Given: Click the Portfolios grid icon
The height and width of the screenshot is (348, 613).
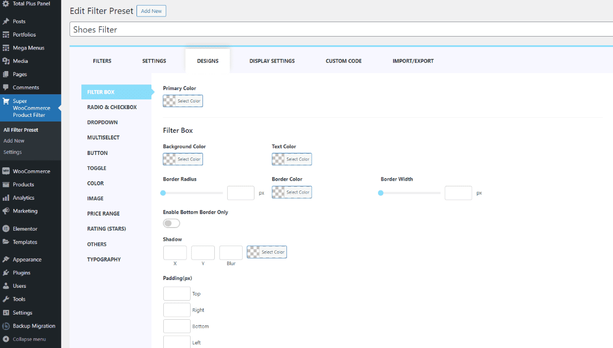Looking at the screenshot, I should click(6, 35).
